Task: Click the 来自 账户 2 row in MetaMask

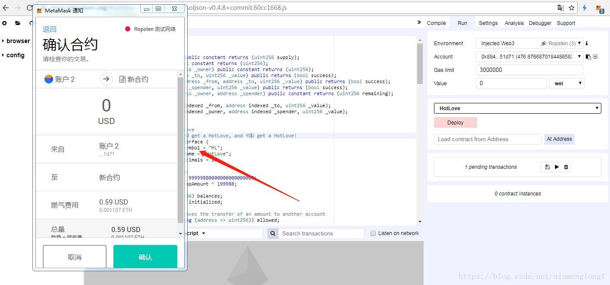Action: pos(107,149)
